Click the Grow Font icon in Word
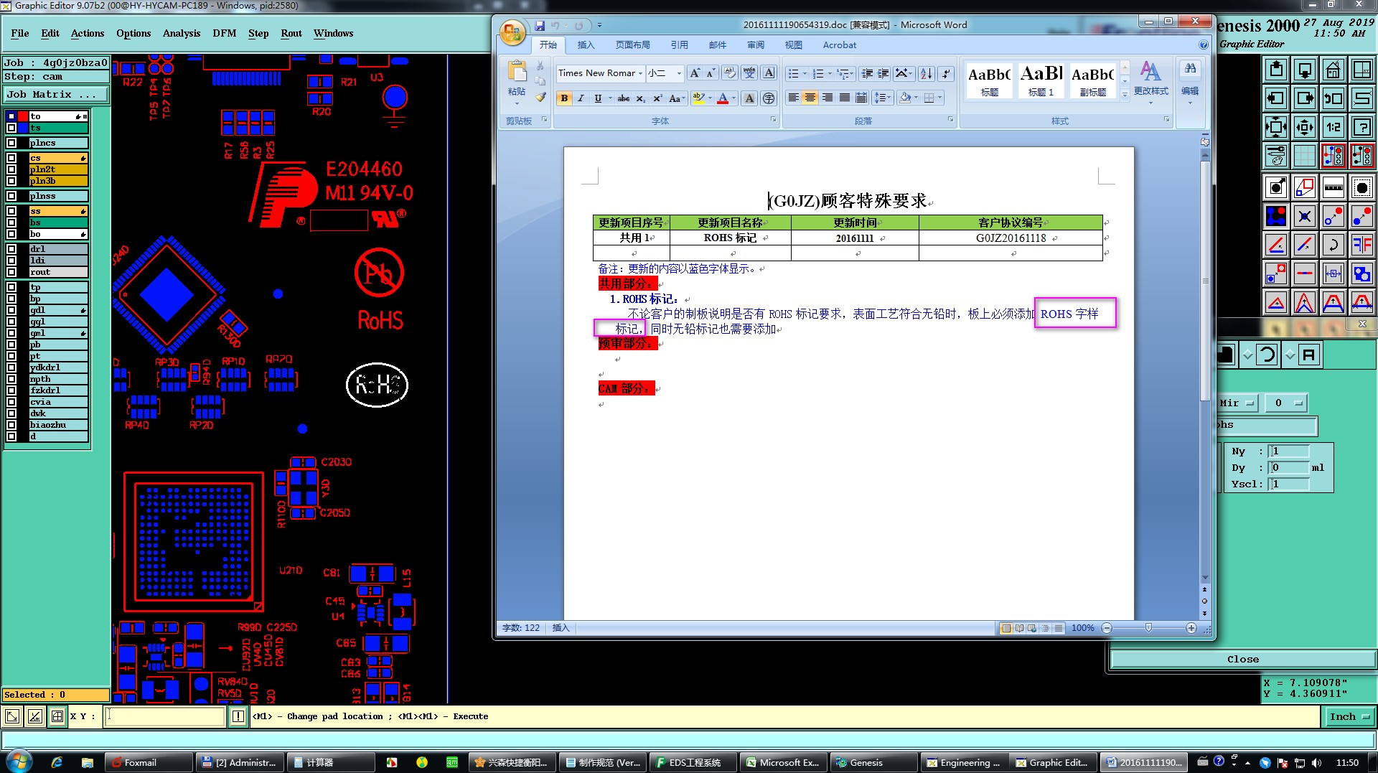 click(694, 73)
